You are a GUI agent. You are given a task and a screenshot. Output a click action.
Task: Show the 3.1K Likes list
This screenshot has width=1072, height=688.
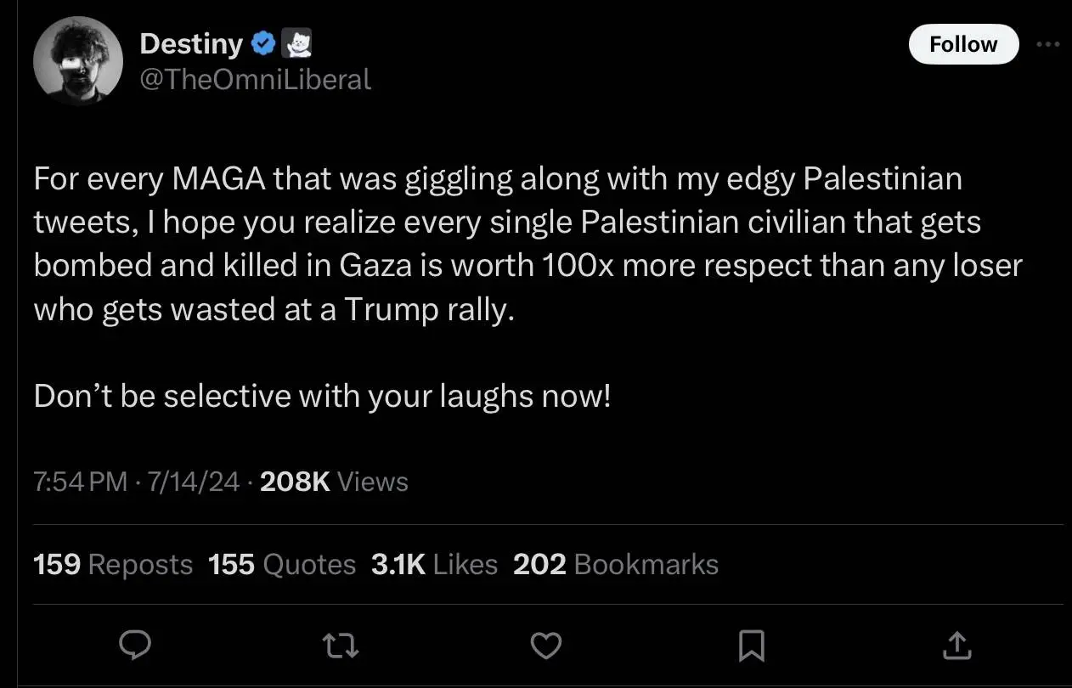pyautogui.click(x=434, y=565)
